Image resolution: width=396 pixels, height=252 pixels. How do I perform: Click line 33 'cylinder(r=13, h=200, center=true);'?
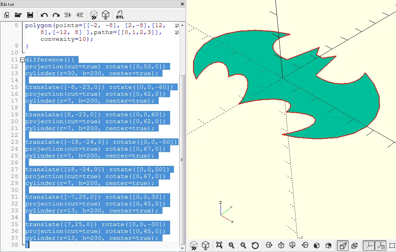point(92,210)
